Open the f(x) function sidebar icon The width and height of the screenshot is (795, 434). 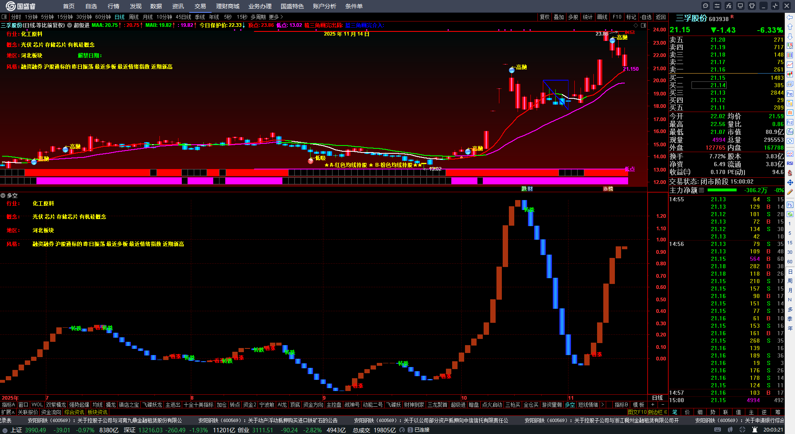(790, 132)
